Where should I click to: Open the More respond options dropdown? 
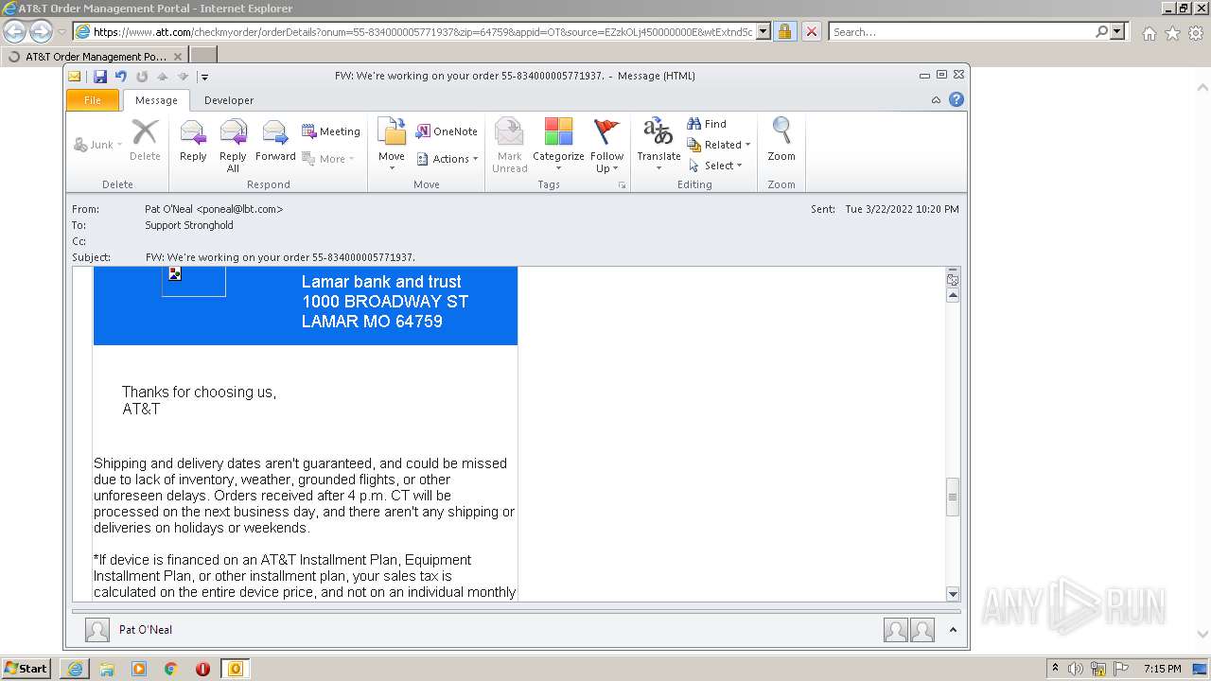pos(328,159)
